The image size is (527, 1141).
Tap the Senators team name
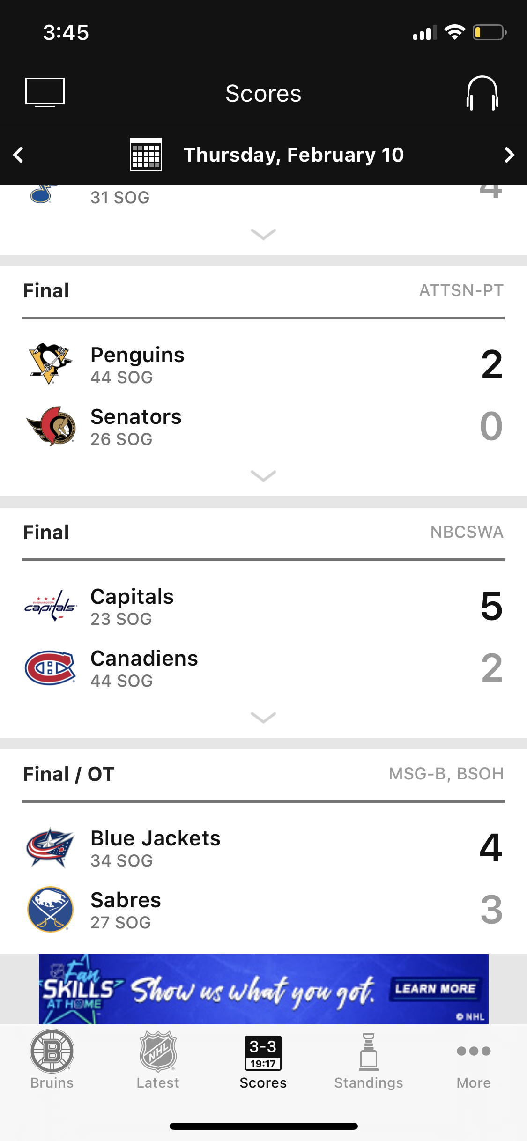pos(136,416)
